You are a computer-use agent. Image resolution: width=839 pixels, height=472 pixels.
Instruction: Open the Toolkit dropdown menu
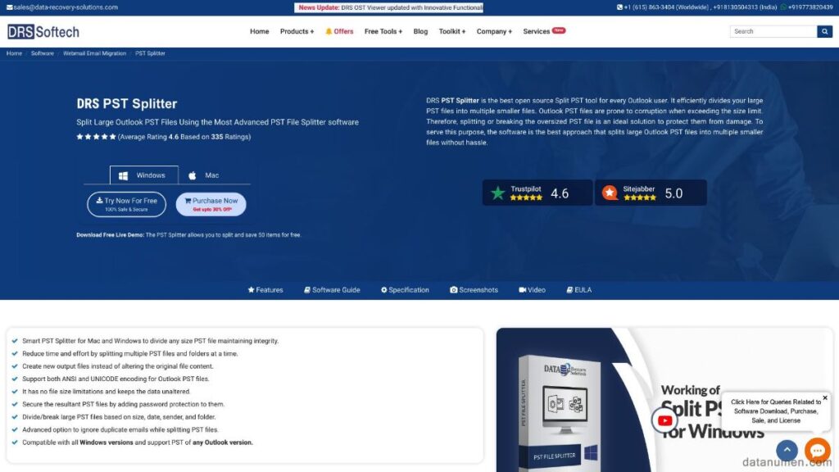(x=451, y=31)
